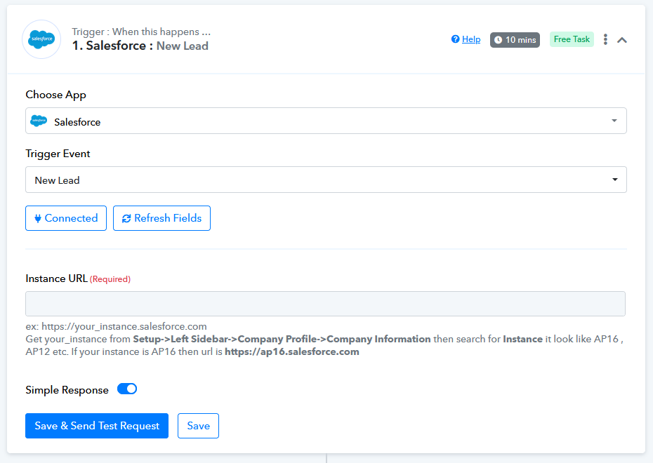The image size is (653, 463).
Task: Open the Trigger Event New Lead dropdown
Action: point(326,180)
